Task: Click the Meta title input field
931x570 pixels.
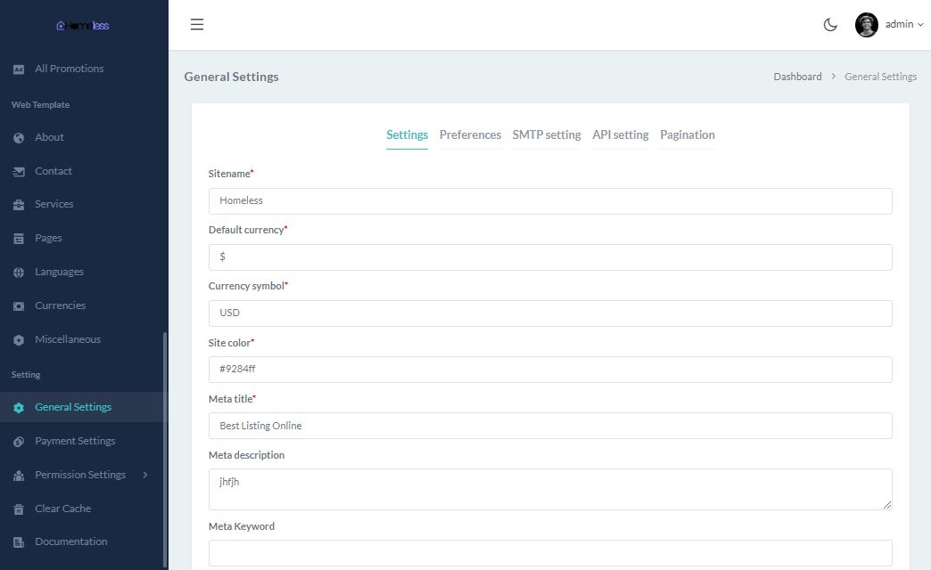Action: pyautogui.click(x=550, y=426)
